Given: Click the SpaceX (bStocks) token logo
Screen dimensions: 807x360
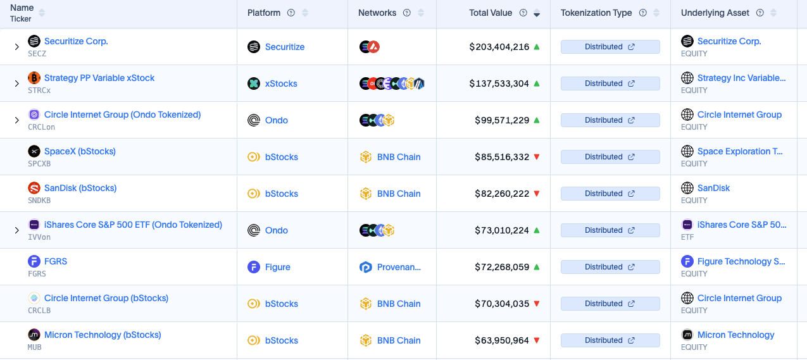Looking at the screenshot, I should coord(34,151).
